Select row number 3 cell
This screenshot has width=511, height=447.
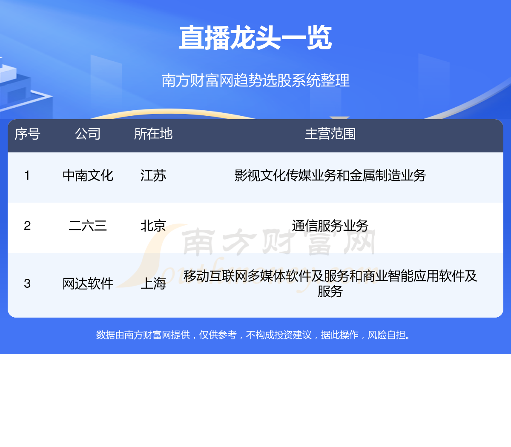point(27,284)
